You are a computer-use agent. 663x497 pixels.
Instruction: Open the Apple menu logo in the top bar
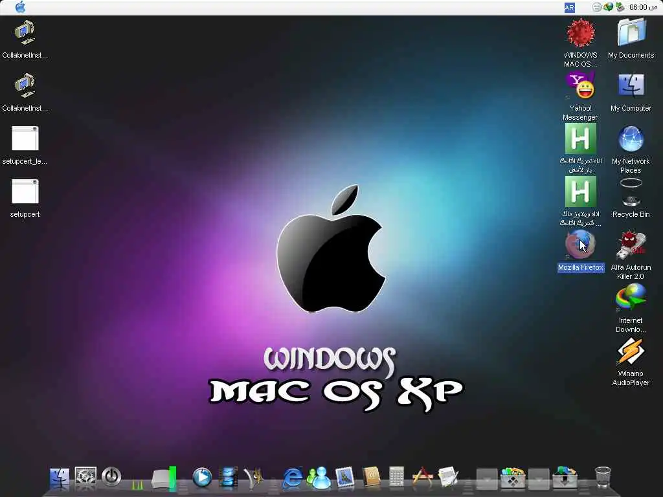(x=20, y=7)
